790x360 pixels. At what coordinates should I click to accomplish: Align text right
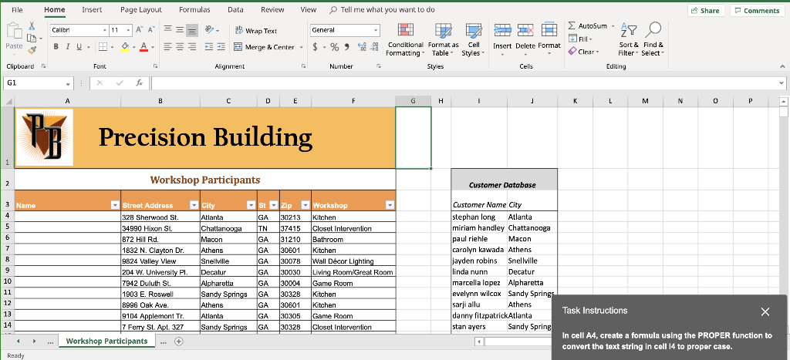[x=192, y=47]
